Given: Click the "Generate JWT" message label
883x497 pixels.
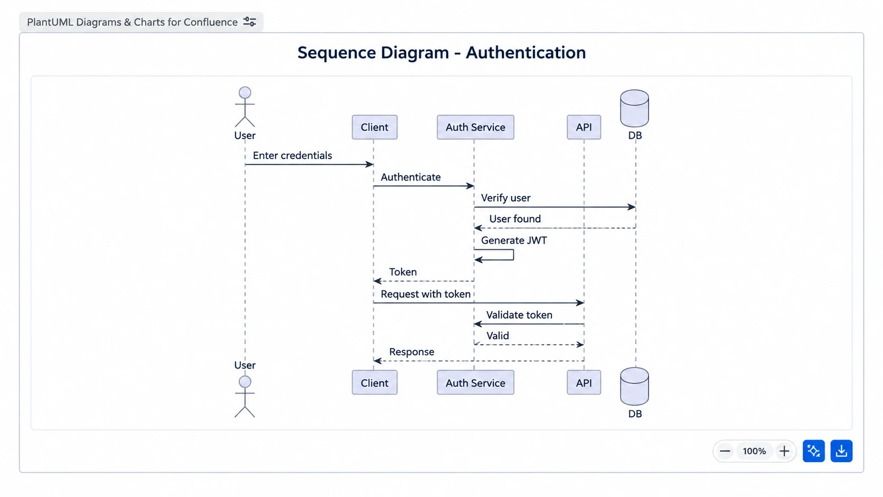Looking at the screenshot, I should (x=514, y=240).
